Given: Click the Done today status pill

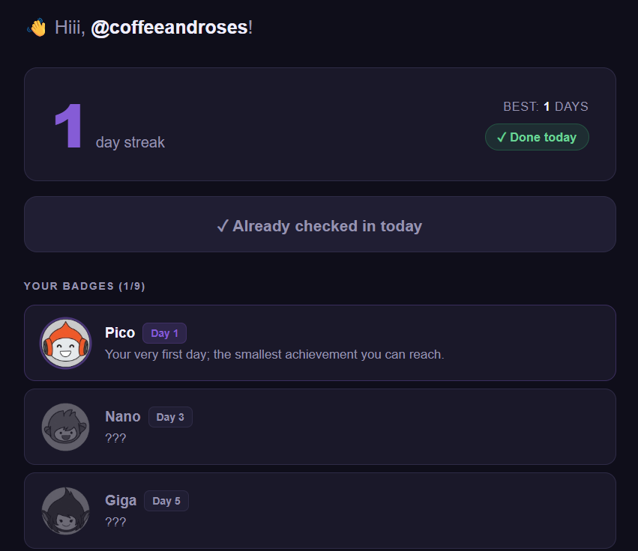Looking at the screenshot, I should coord(537,137).
